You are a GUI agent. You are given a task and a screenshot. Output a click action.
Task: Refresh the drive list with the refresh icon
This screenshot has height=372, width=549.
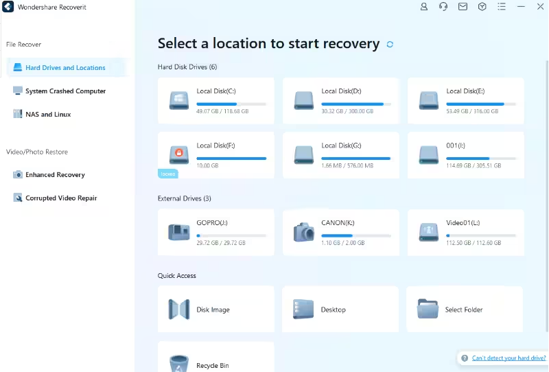(x=390, y=45)
